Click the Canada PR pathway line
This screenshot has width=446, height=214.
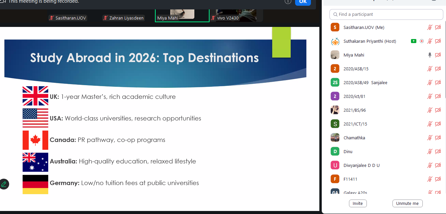(107, 140)
